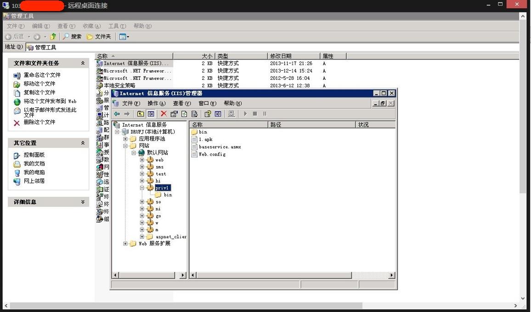Open the 收藏(A) menu in Explorer window

[92, 26]
